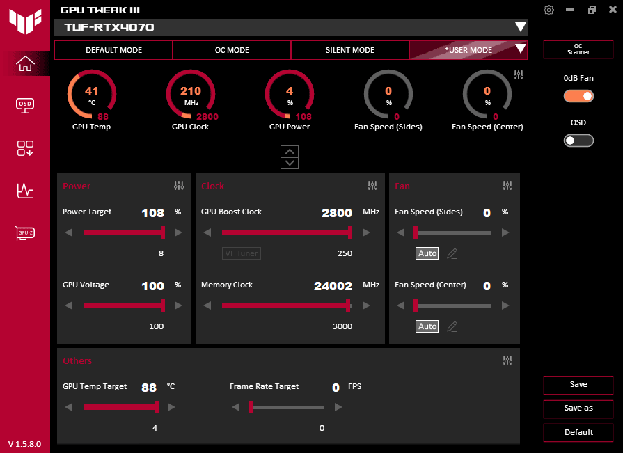
Task: Increase GPU Boost Clock with right arrow
Action: coord(366,232)
